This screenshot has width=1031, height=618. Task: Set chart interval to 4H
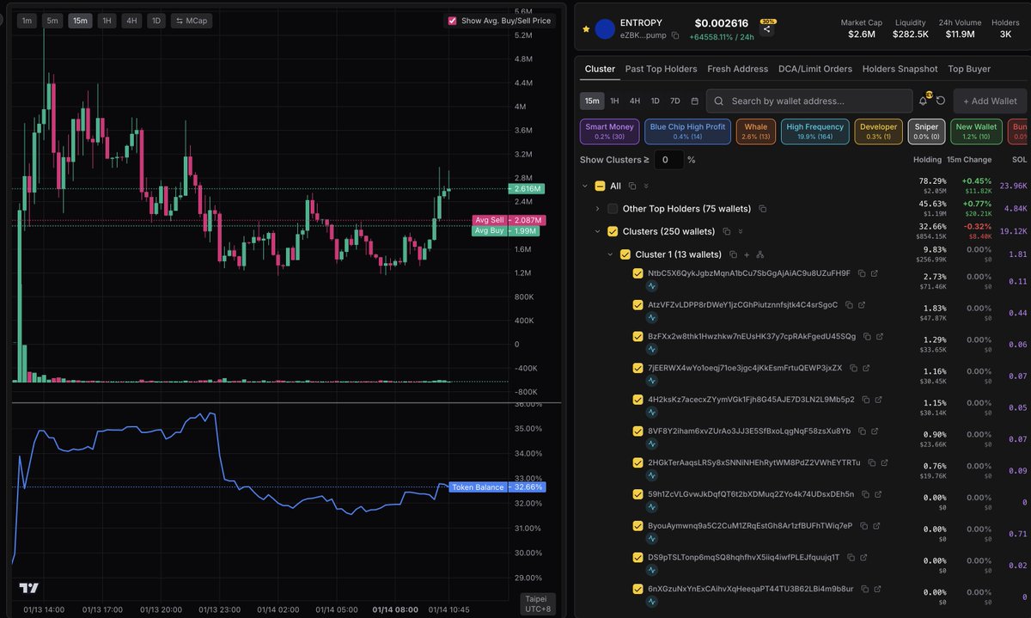[x=131, y=21]
